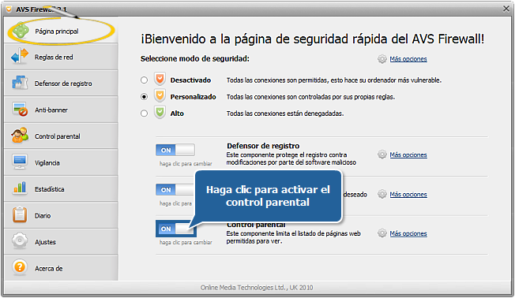Switch to the Anti-banner section

(61, 110)
